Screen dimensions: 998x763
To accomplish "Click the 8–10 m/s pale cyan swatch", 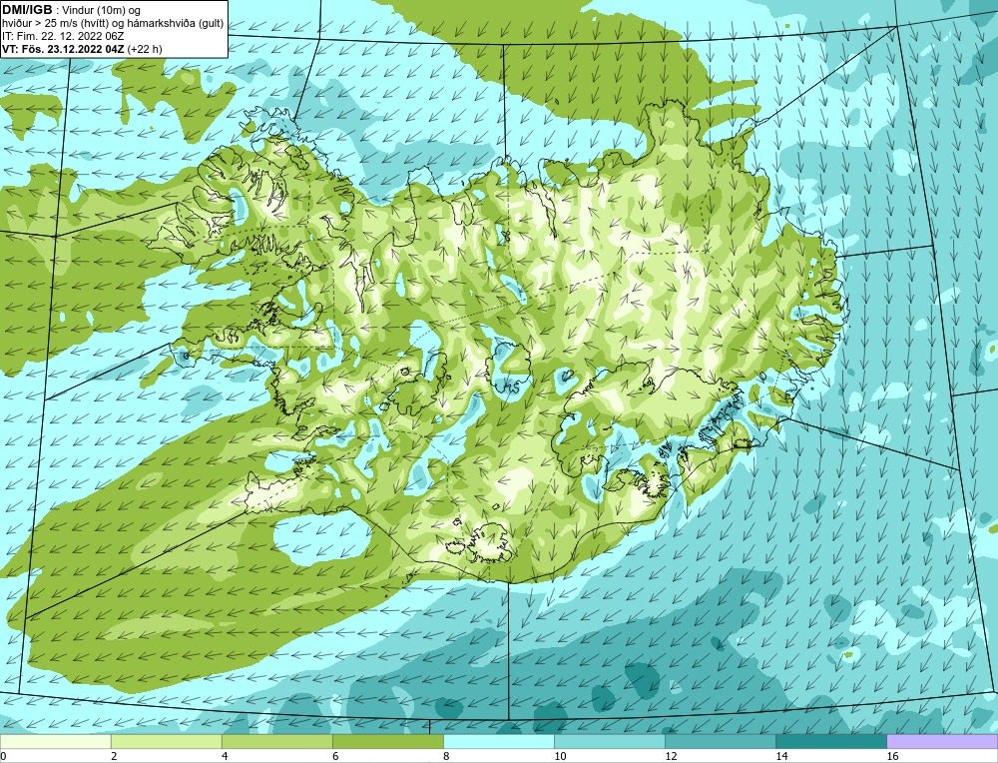I will pyautogui.click(x=498, y=741).
